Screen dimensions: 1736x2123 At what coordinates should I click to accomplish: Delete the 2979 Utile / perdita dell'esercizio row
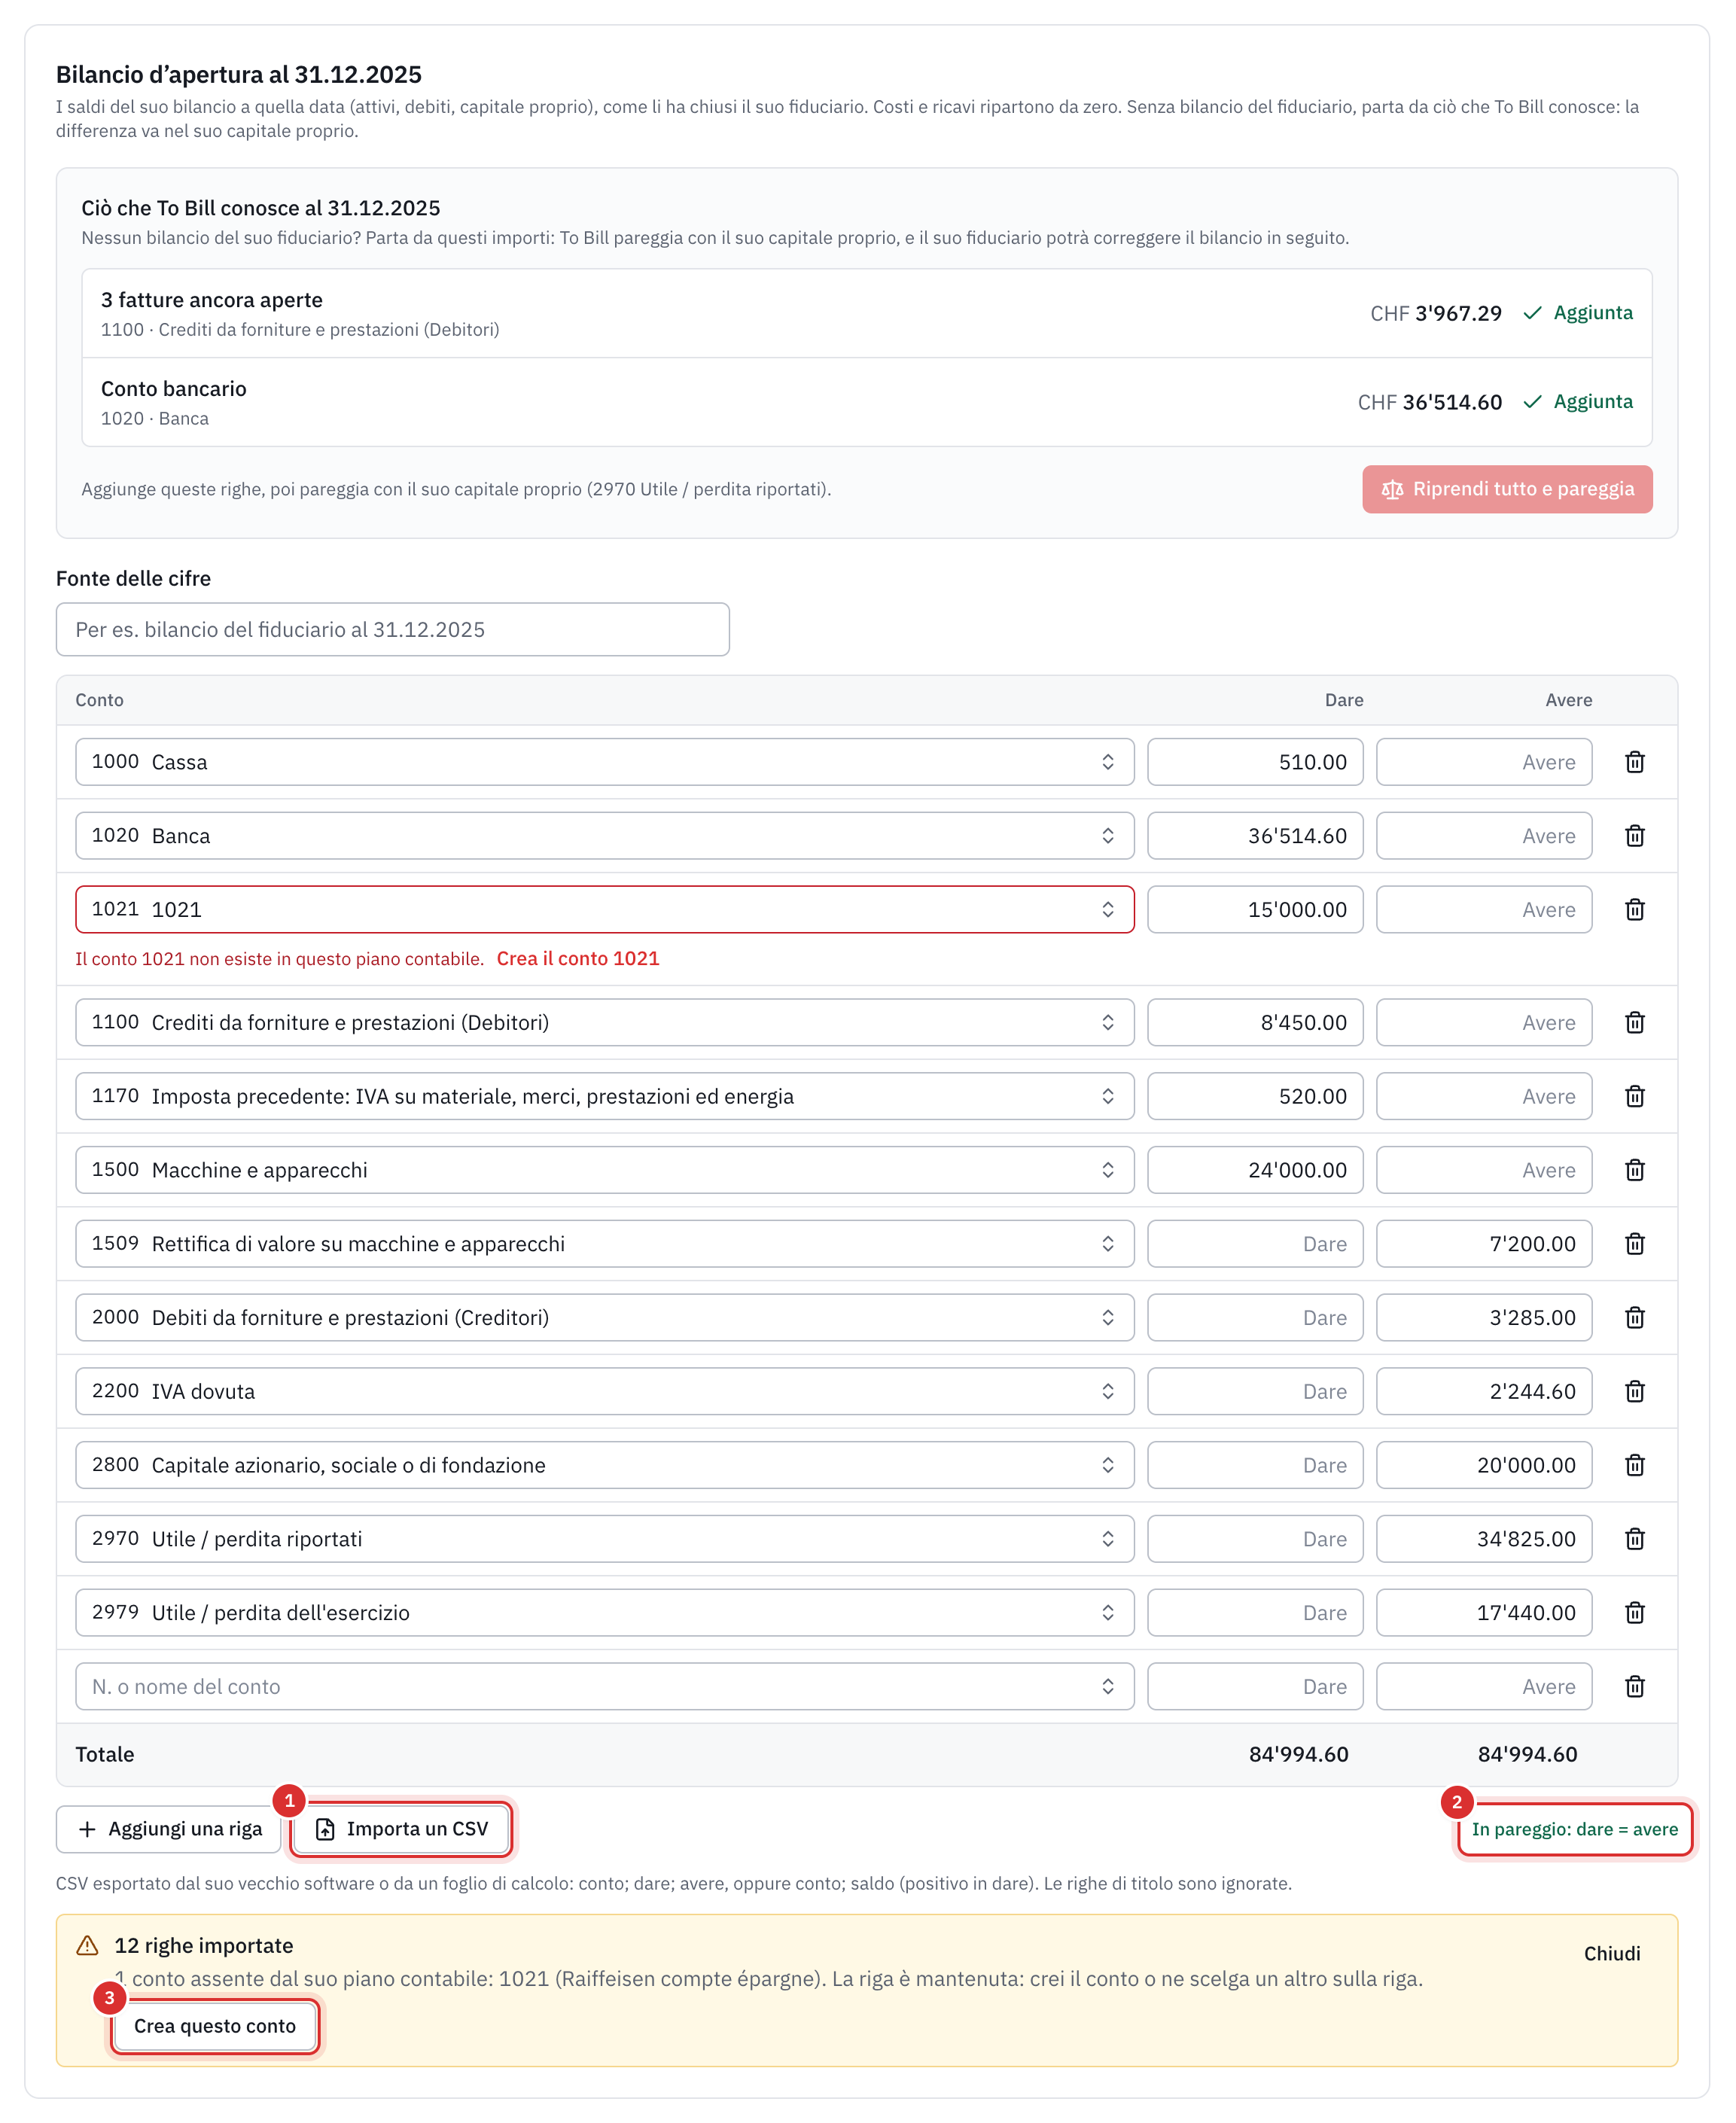[1634, 1612]
